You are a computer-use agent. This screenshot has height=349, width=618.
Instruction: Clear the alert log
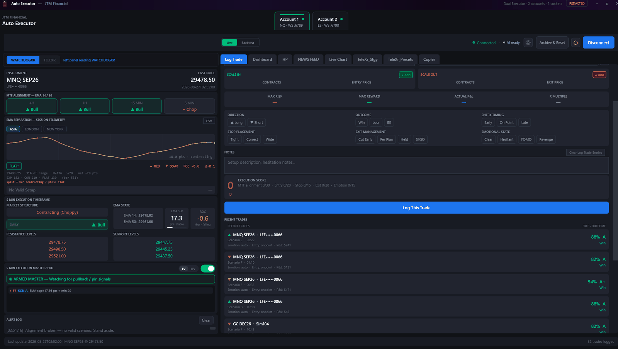[x=206, y=320]
